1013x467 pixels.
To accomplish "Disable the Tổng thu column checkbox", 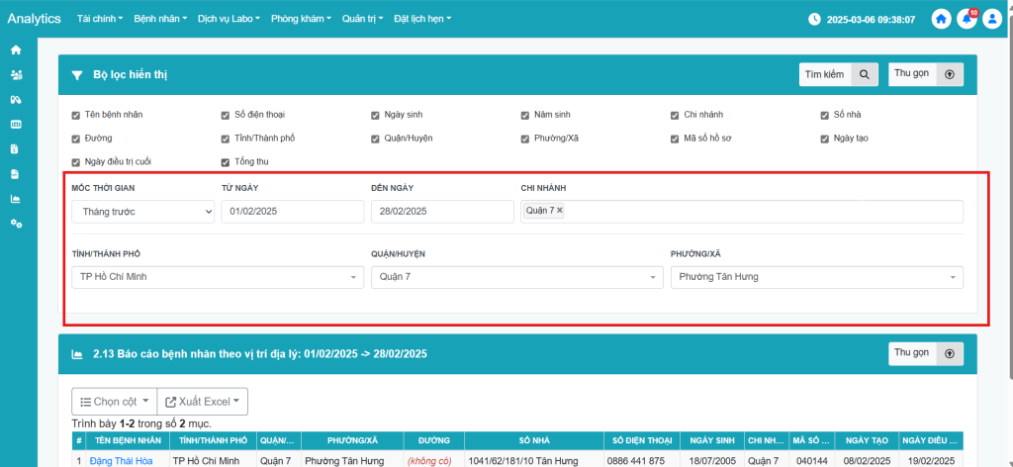I will point(227,161).
